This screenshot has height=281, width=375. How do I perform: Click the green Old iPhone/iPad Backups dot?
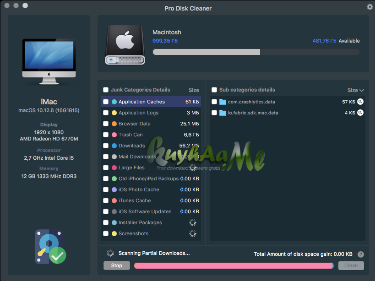coord(114,179)
